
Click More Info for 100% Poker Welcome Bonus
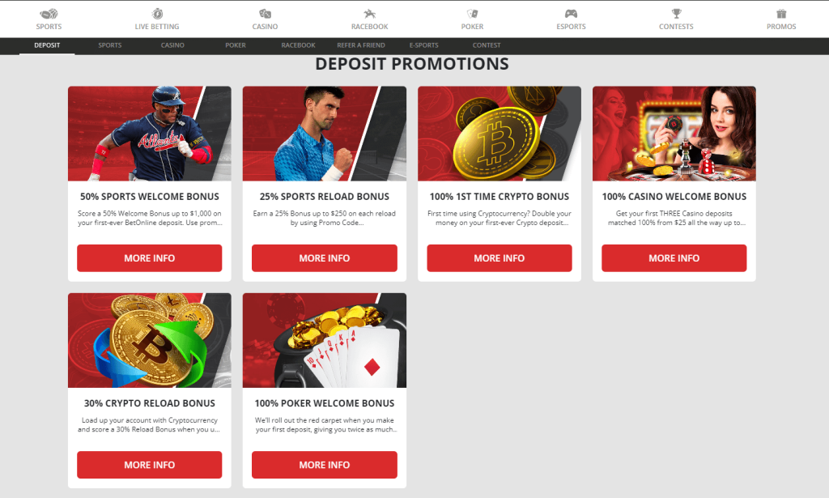[324, 465]
